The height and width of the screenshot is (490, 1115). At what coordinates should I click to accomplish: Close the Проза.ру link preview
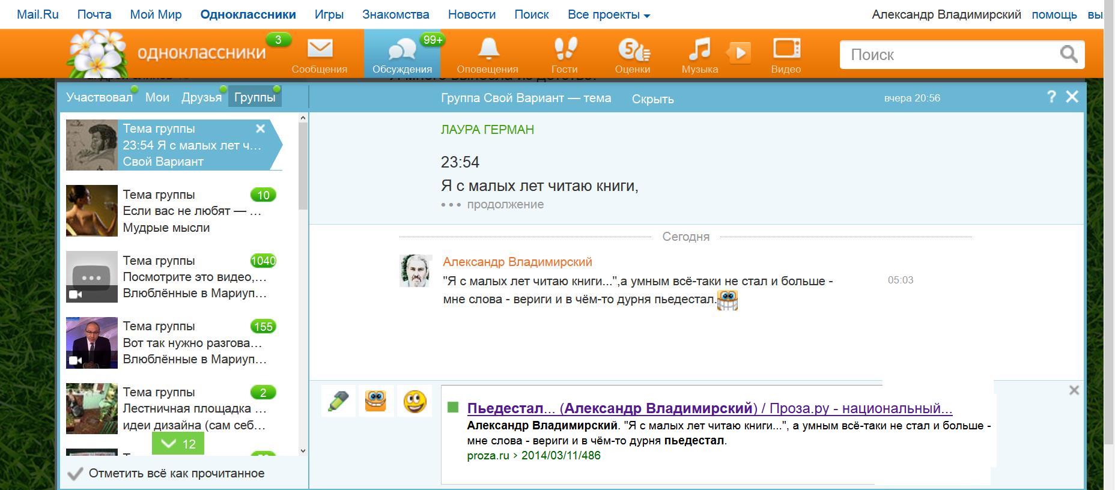pyautogui.click(x=1074, y=390)
